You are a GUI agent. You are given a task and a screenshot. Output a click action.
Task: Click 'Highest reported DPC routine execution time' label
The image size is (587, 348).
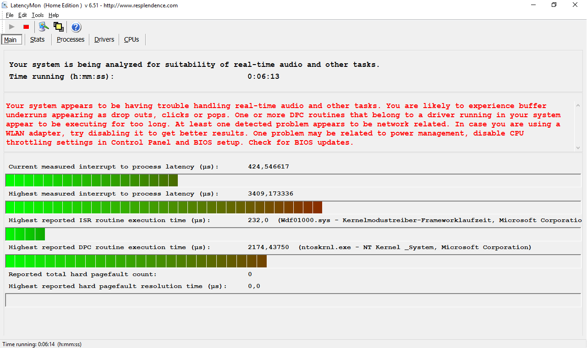click(110, 247)
